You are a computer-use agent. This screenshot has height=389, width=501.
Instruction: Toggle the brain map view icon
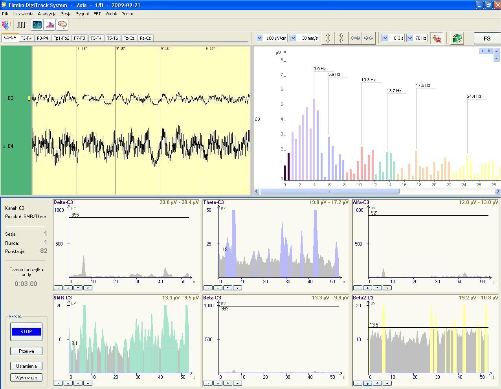coord(62,25)
